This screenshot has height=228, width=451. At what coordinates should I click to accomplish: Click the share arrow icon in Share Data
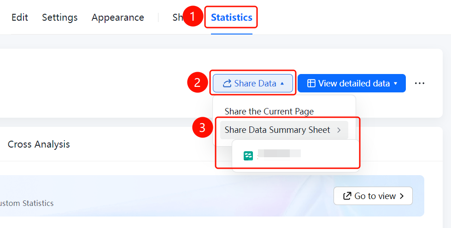pos(227,83)
